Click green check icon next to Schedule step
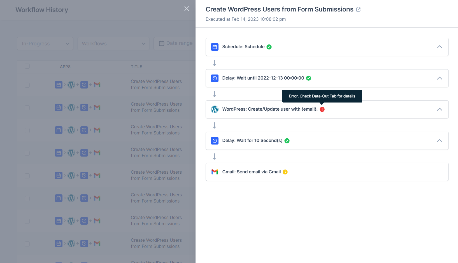 pyautogui.click(x=269, y=47)
